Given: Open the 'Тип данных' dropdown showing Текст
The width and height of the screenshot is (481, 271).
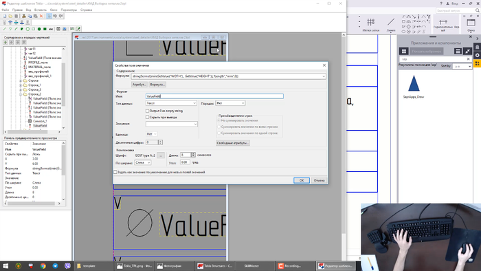Looking at the screenshot, I should 171,103.
